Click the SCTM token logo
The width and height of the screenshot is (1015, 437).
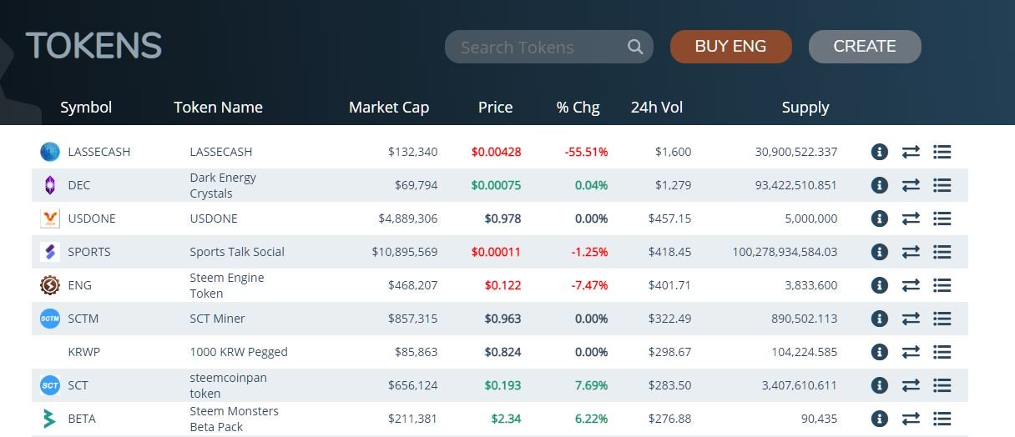(50, 319)
